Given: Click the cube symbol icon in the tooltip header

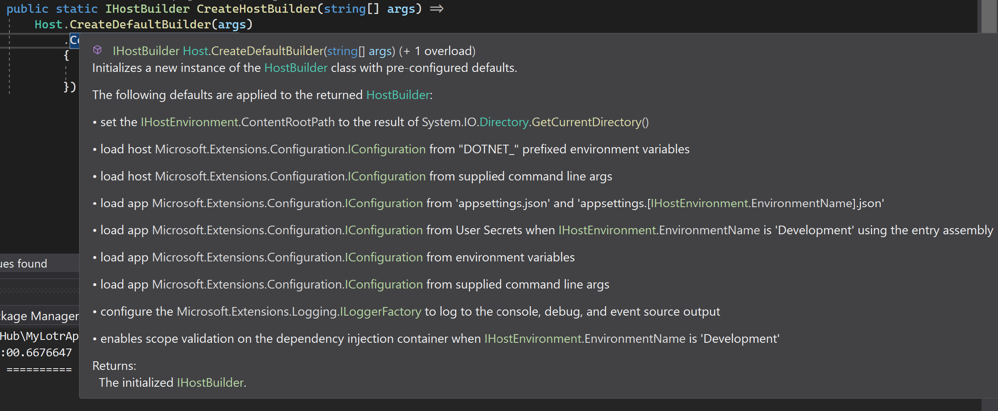Looking at the screenshot, I should [98, 50].
